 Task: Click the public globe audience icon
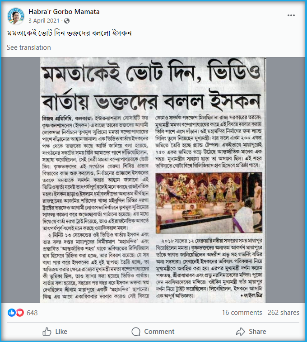(x=67, y=21)
